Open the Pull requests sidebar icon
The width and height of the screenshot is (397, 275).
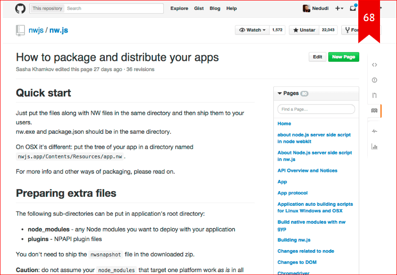tap(374, 95)
